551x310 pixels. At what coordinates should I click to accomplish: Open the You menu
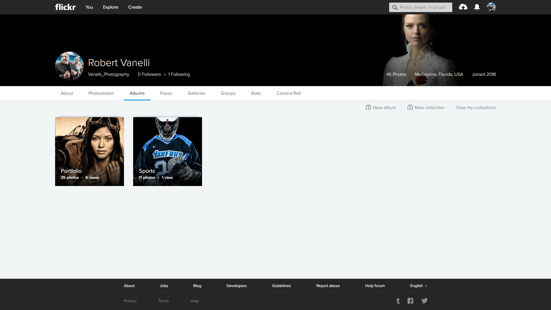[89, 7]
